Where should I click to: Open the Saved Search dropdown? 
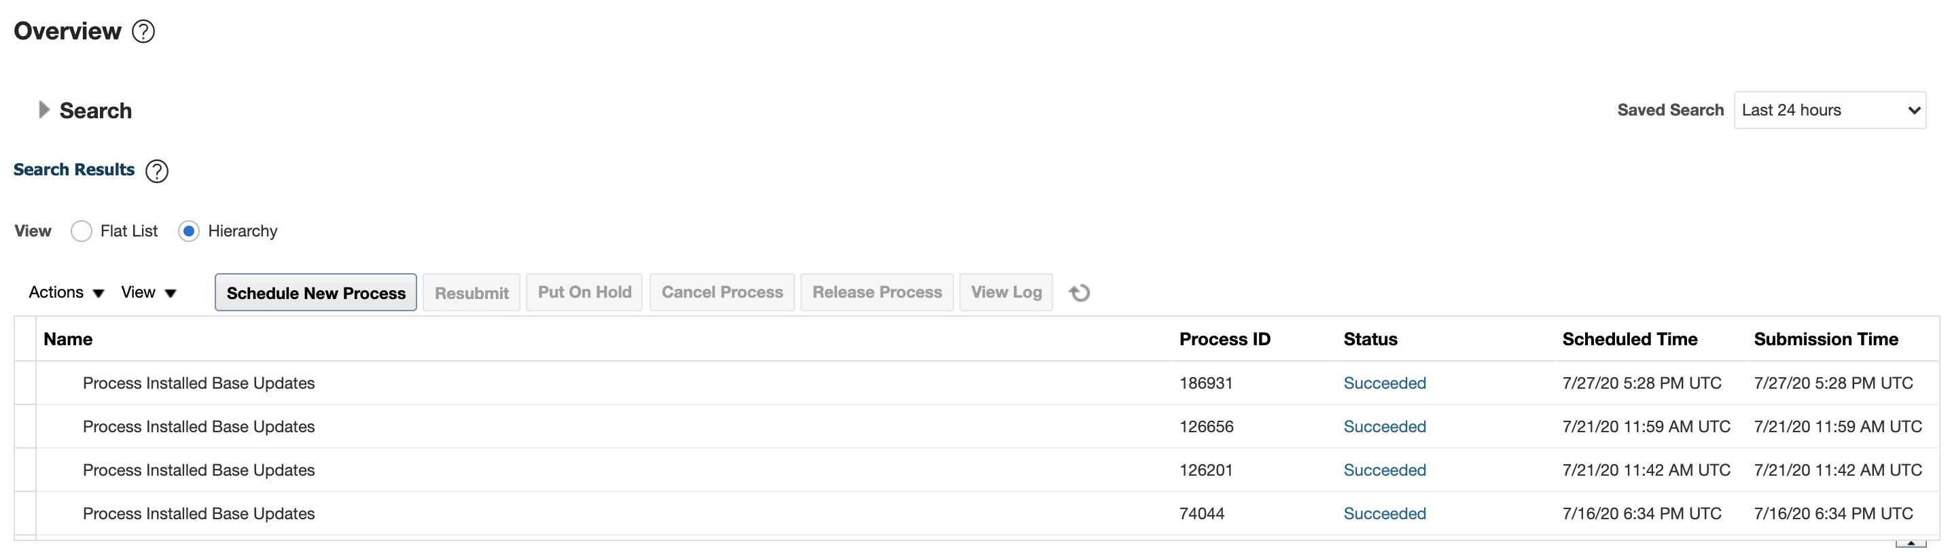(1829, 111)
